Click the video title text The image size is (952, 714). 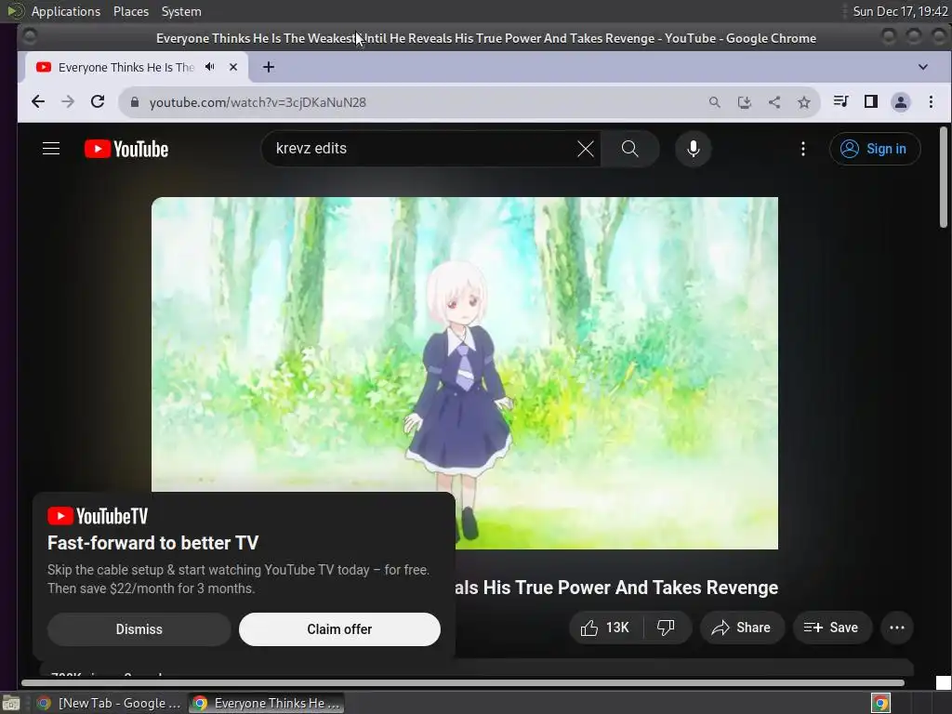pyautogui.click(x=616, y=588)
